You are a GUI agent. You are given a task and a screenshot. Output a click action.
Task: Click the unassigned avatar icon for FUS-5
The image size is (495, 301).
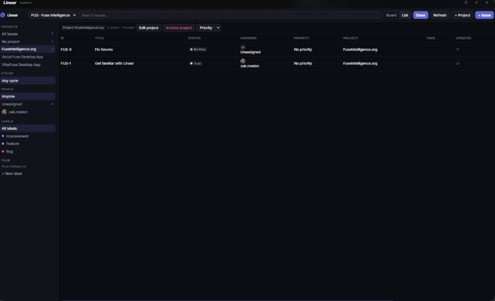[243, 47]
